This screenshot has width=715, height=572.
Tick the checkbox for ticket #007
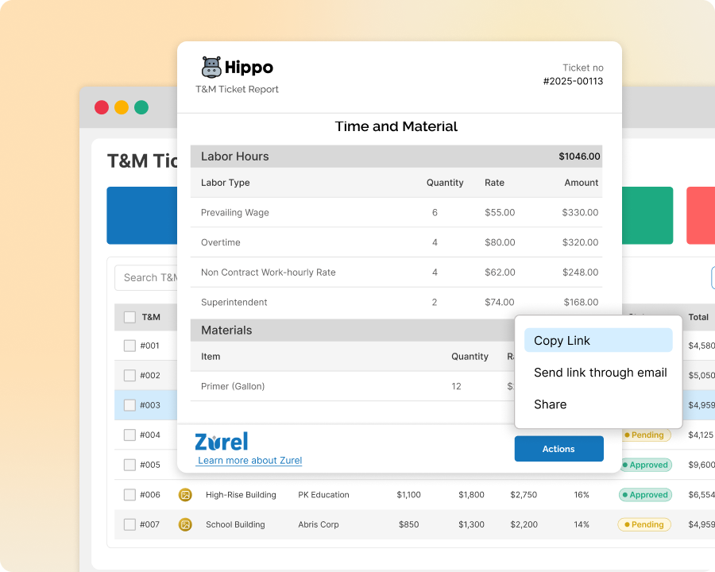click(x=130, y=524)
